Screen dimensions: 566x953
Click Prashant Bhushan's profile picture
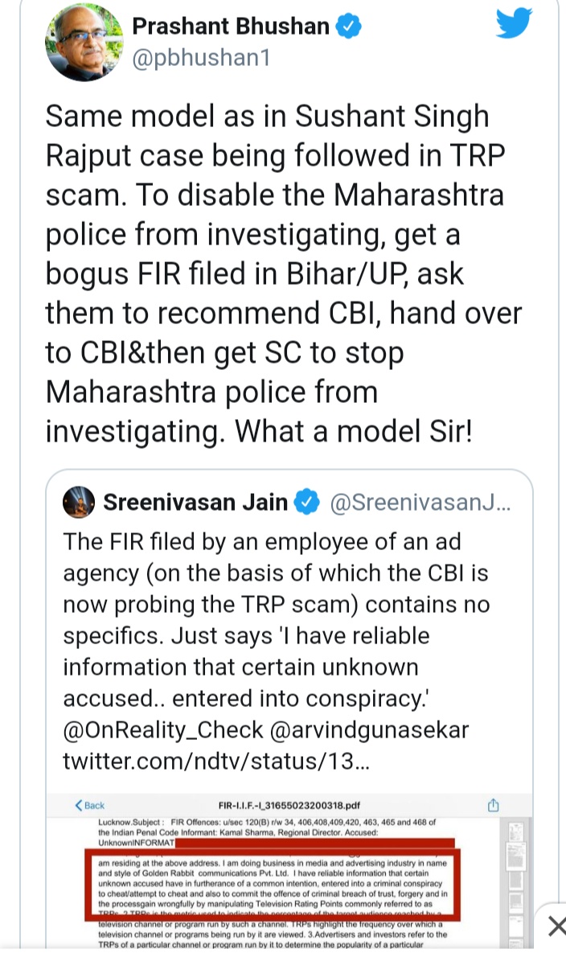pos(84,41)
